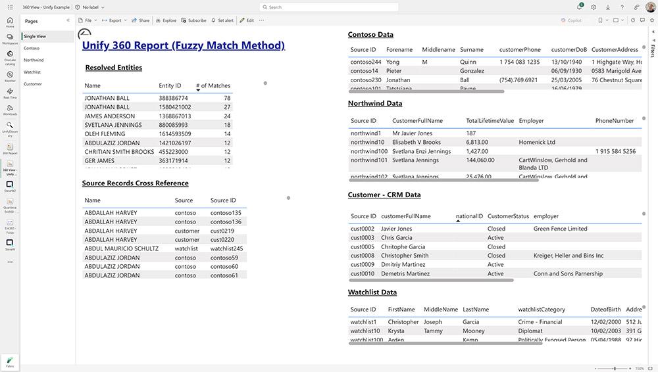Image resolution: width=658 pixels, height=372 pixels.
Task: Sort Resolved Entities by Entity ID header
Action: pyautogui.click(x=170, y=85)
